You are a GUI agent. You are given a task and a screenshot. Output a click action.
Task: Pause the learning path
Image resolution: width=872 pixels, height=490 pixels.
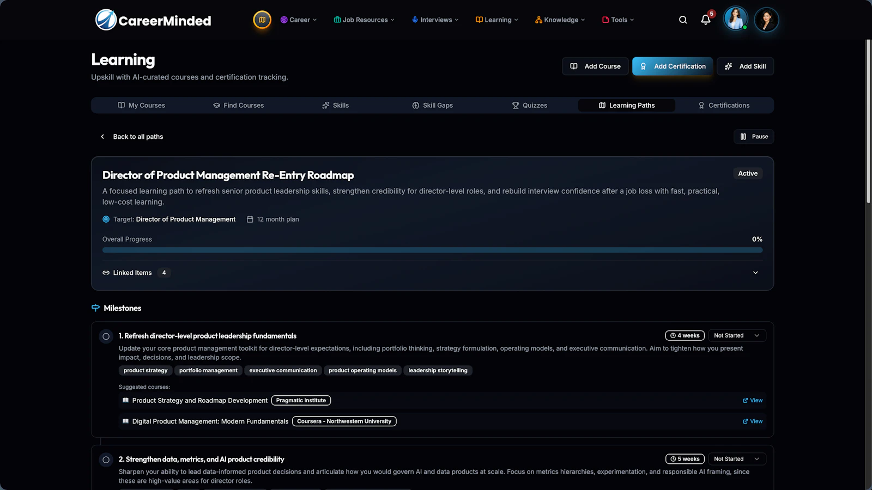(x=754, y=137)
